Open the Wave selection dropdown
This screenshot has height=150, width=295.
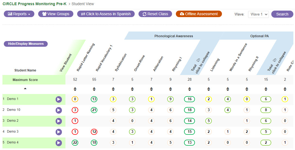pos(258,14)
